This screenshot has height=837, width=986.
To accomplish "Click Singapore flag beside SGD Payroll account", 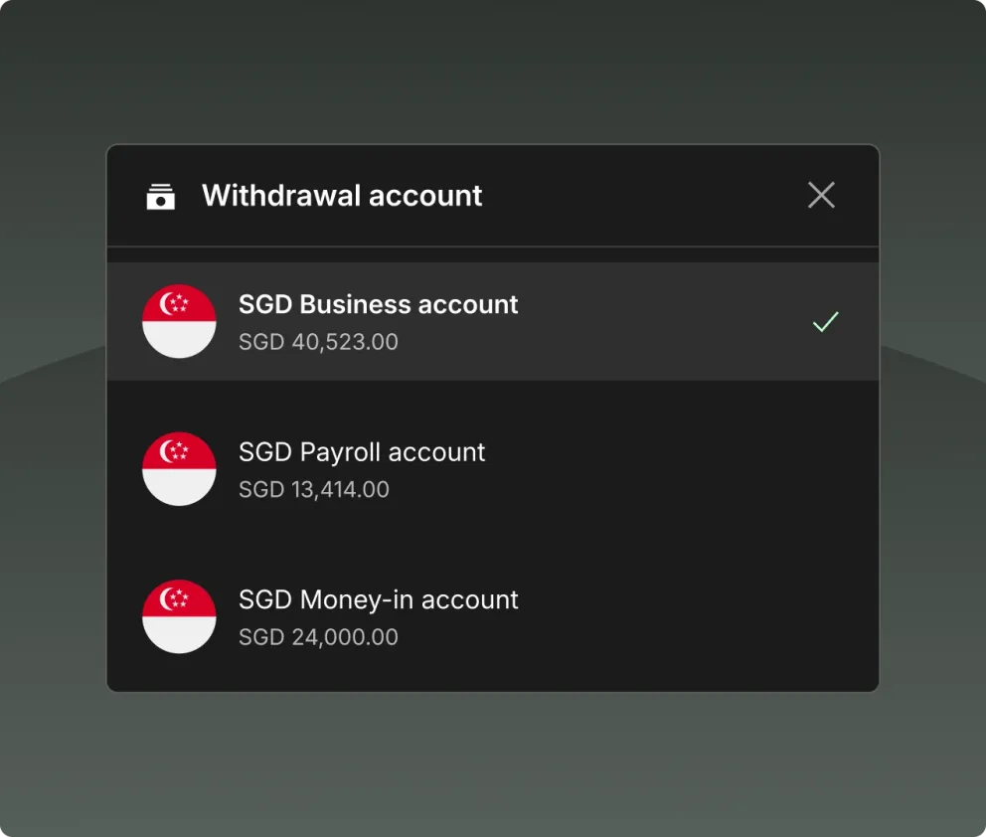I will 179,469.
